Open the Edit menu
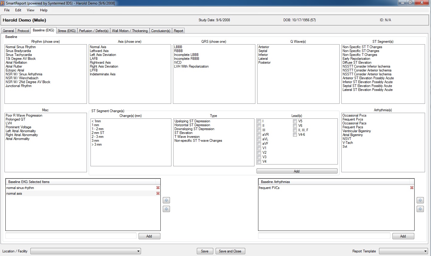Screen dimensions: 431x256 point(18,10)
